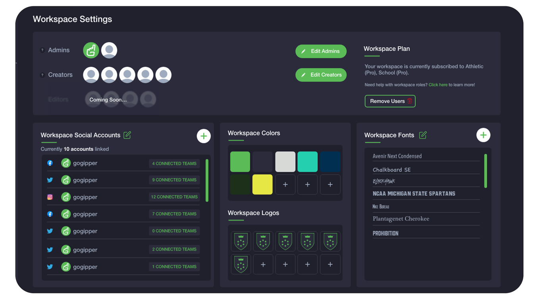Click the edit pencil beside Workspace Fonts

[422, 135]
